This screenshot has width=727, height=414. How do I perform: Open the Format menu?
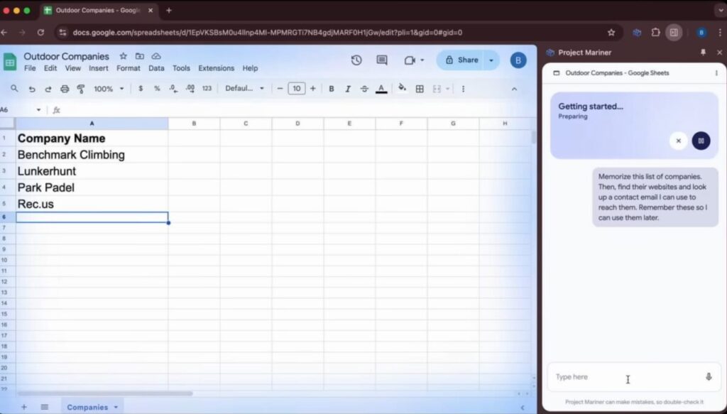coord(129,68)
